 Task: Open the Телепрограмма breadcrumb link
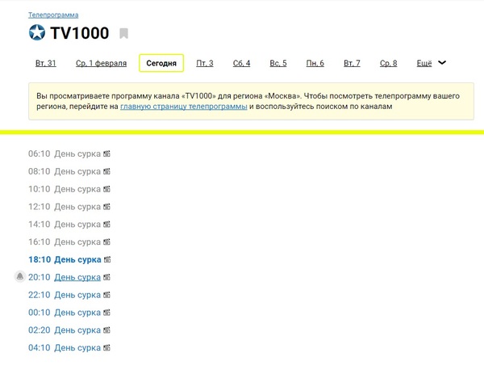coord(53,15)
